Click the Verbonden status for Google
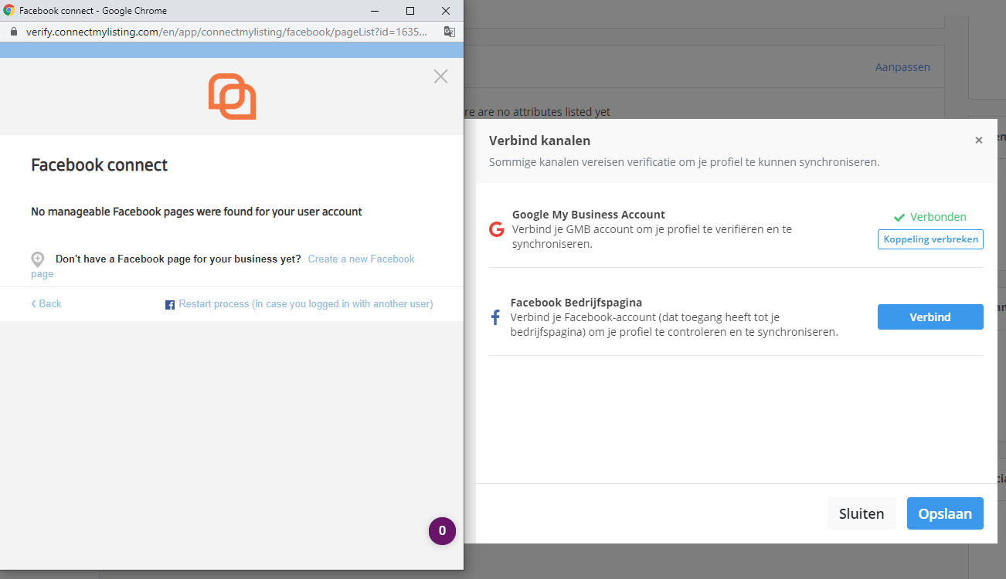Viewport: 1006px width, 579px height. [x=930, y=217]
